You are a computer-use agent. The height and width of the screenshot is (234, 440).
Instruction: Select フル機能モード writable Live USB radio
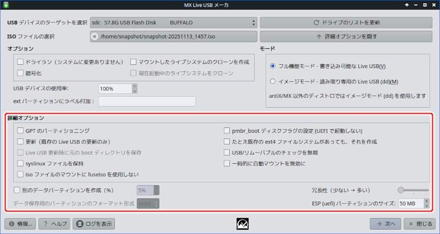272,66
